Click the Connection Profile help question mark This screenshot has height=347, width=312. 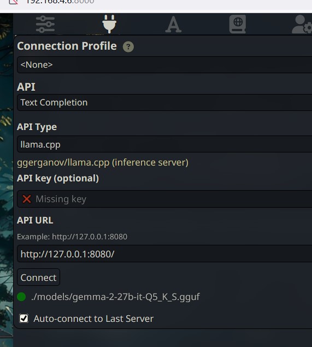click(128, 46)
